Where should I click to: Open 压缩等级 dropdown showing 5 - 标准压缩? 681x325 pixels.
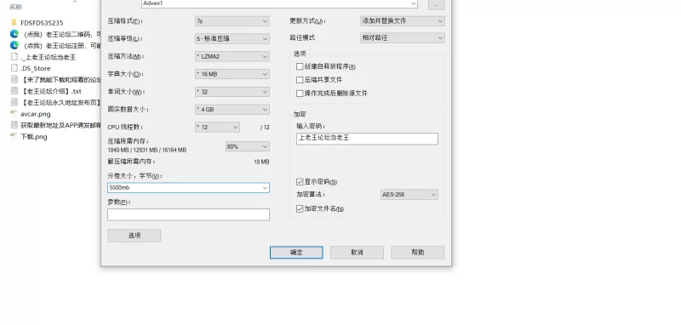pyautogui.click(x=232, y=38)
